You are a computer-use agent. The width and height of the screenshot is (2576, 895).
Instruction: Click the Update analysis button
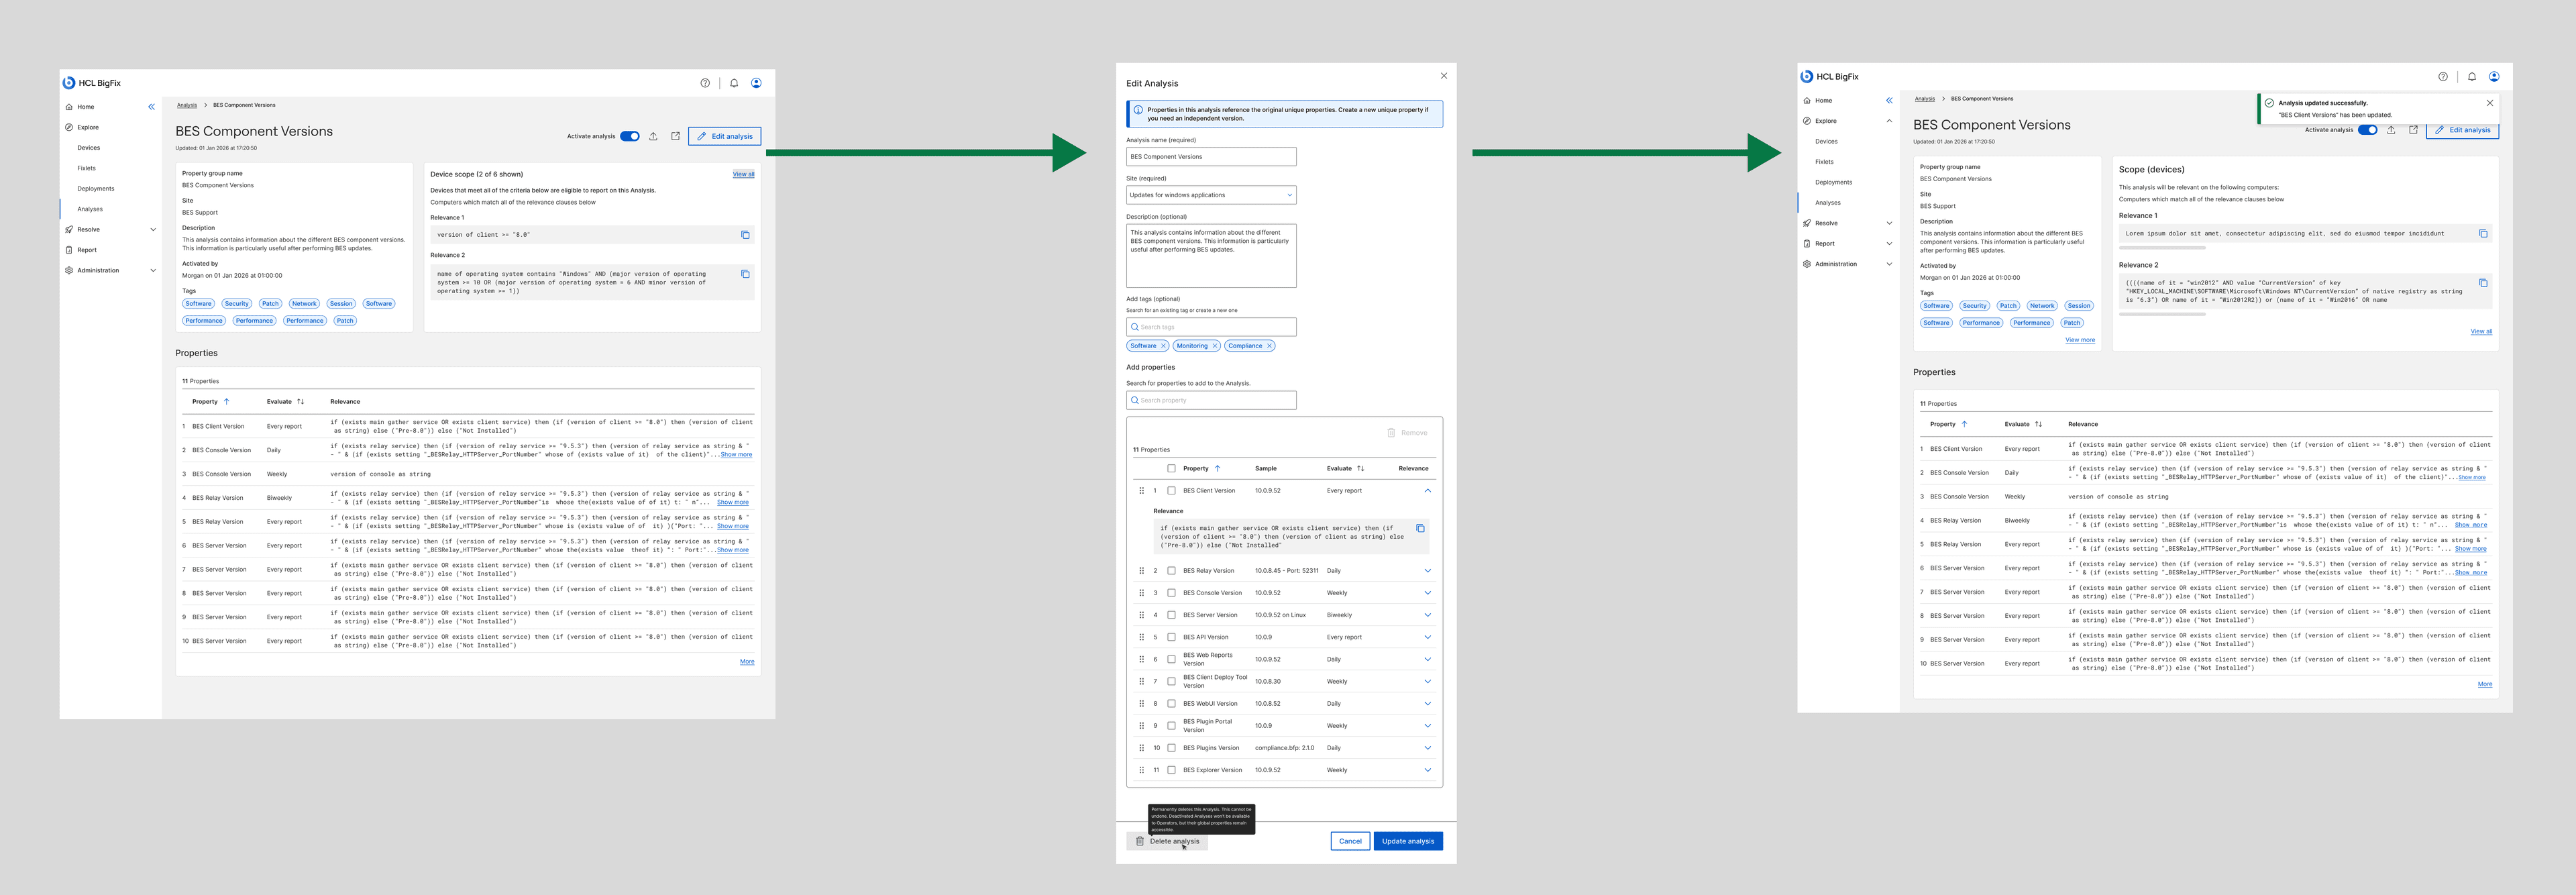click(x=1407, y=841)
